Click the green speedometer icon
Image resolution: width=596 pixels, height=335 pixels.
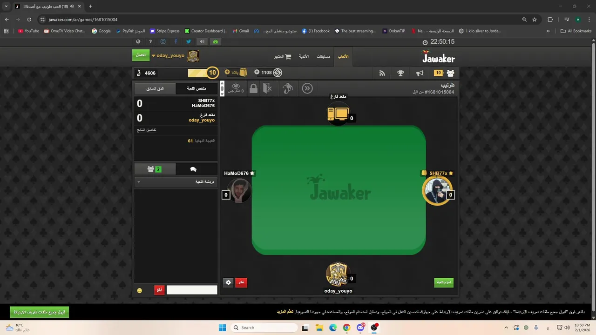215,41
